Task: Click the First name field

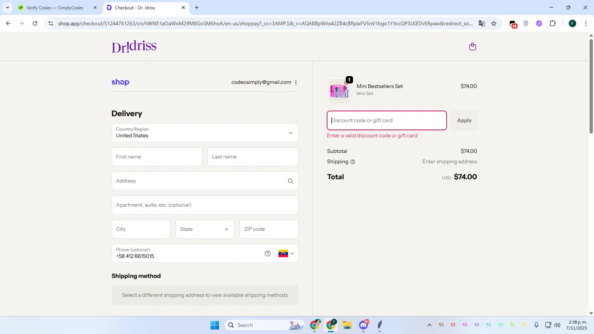Action: tap(157, 157)
